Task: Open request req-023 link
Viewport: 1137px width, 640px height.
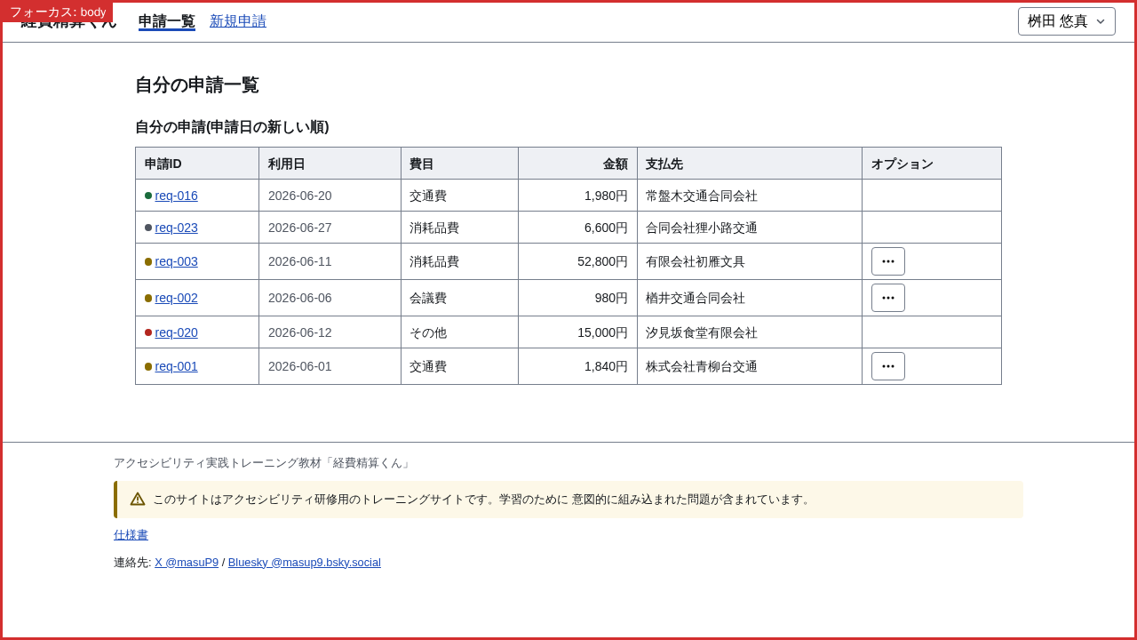Action: 176,228
